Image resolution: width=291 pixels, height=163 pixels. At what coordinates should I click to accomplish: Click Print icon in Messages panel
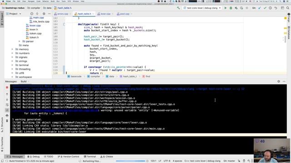[7, 115]
